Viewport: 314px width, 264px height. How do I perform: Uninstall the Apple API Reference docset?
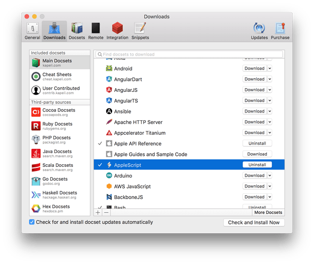257,144
